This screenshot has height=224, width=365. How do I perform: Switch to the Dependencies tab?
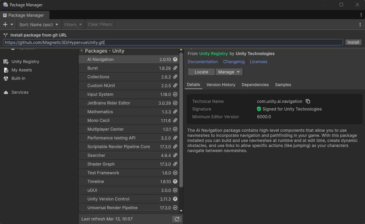[x=255, y=84]
